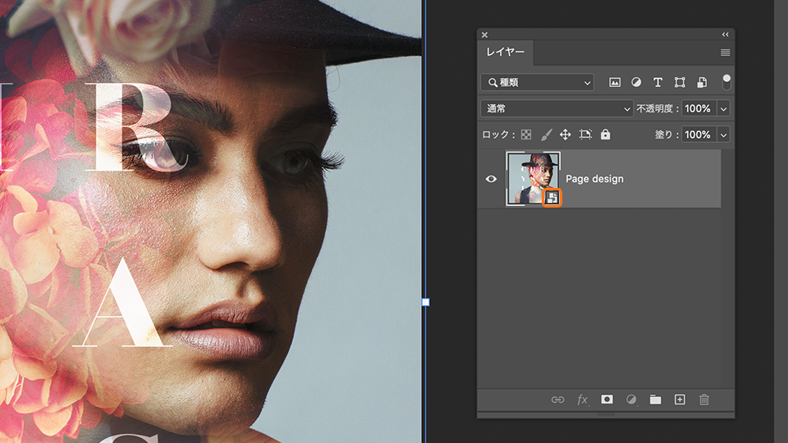
Task: Toggle lock transparent pixels
Action: pyautogui.click(x=526, y=135)
